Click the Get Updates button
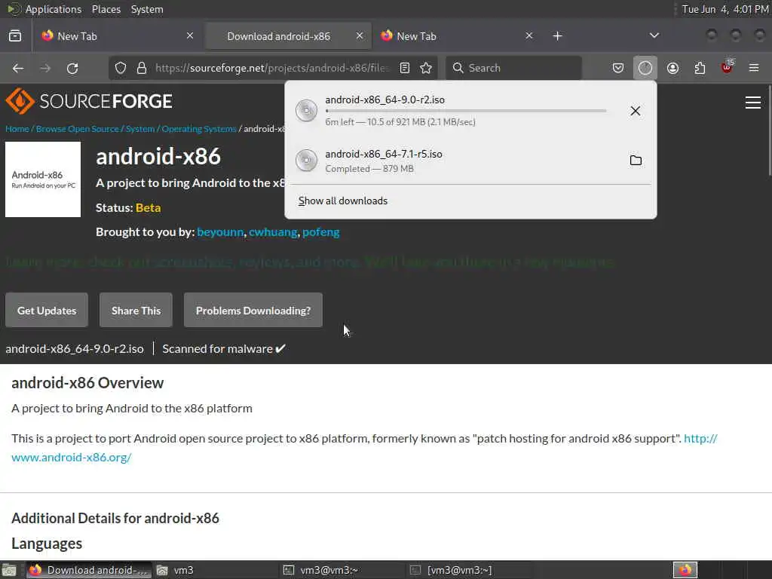 47,310
